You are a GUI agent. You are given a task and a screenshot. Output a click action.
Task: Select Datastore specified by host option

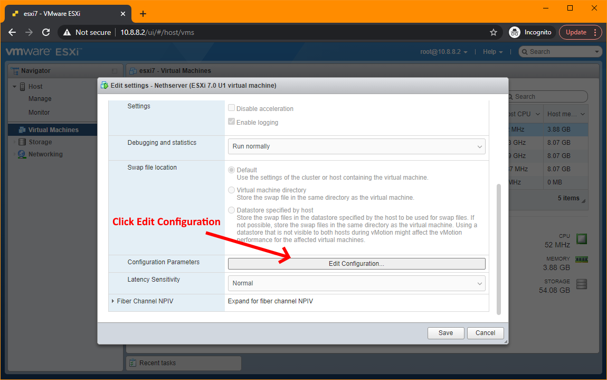click(x=232, y=210)
